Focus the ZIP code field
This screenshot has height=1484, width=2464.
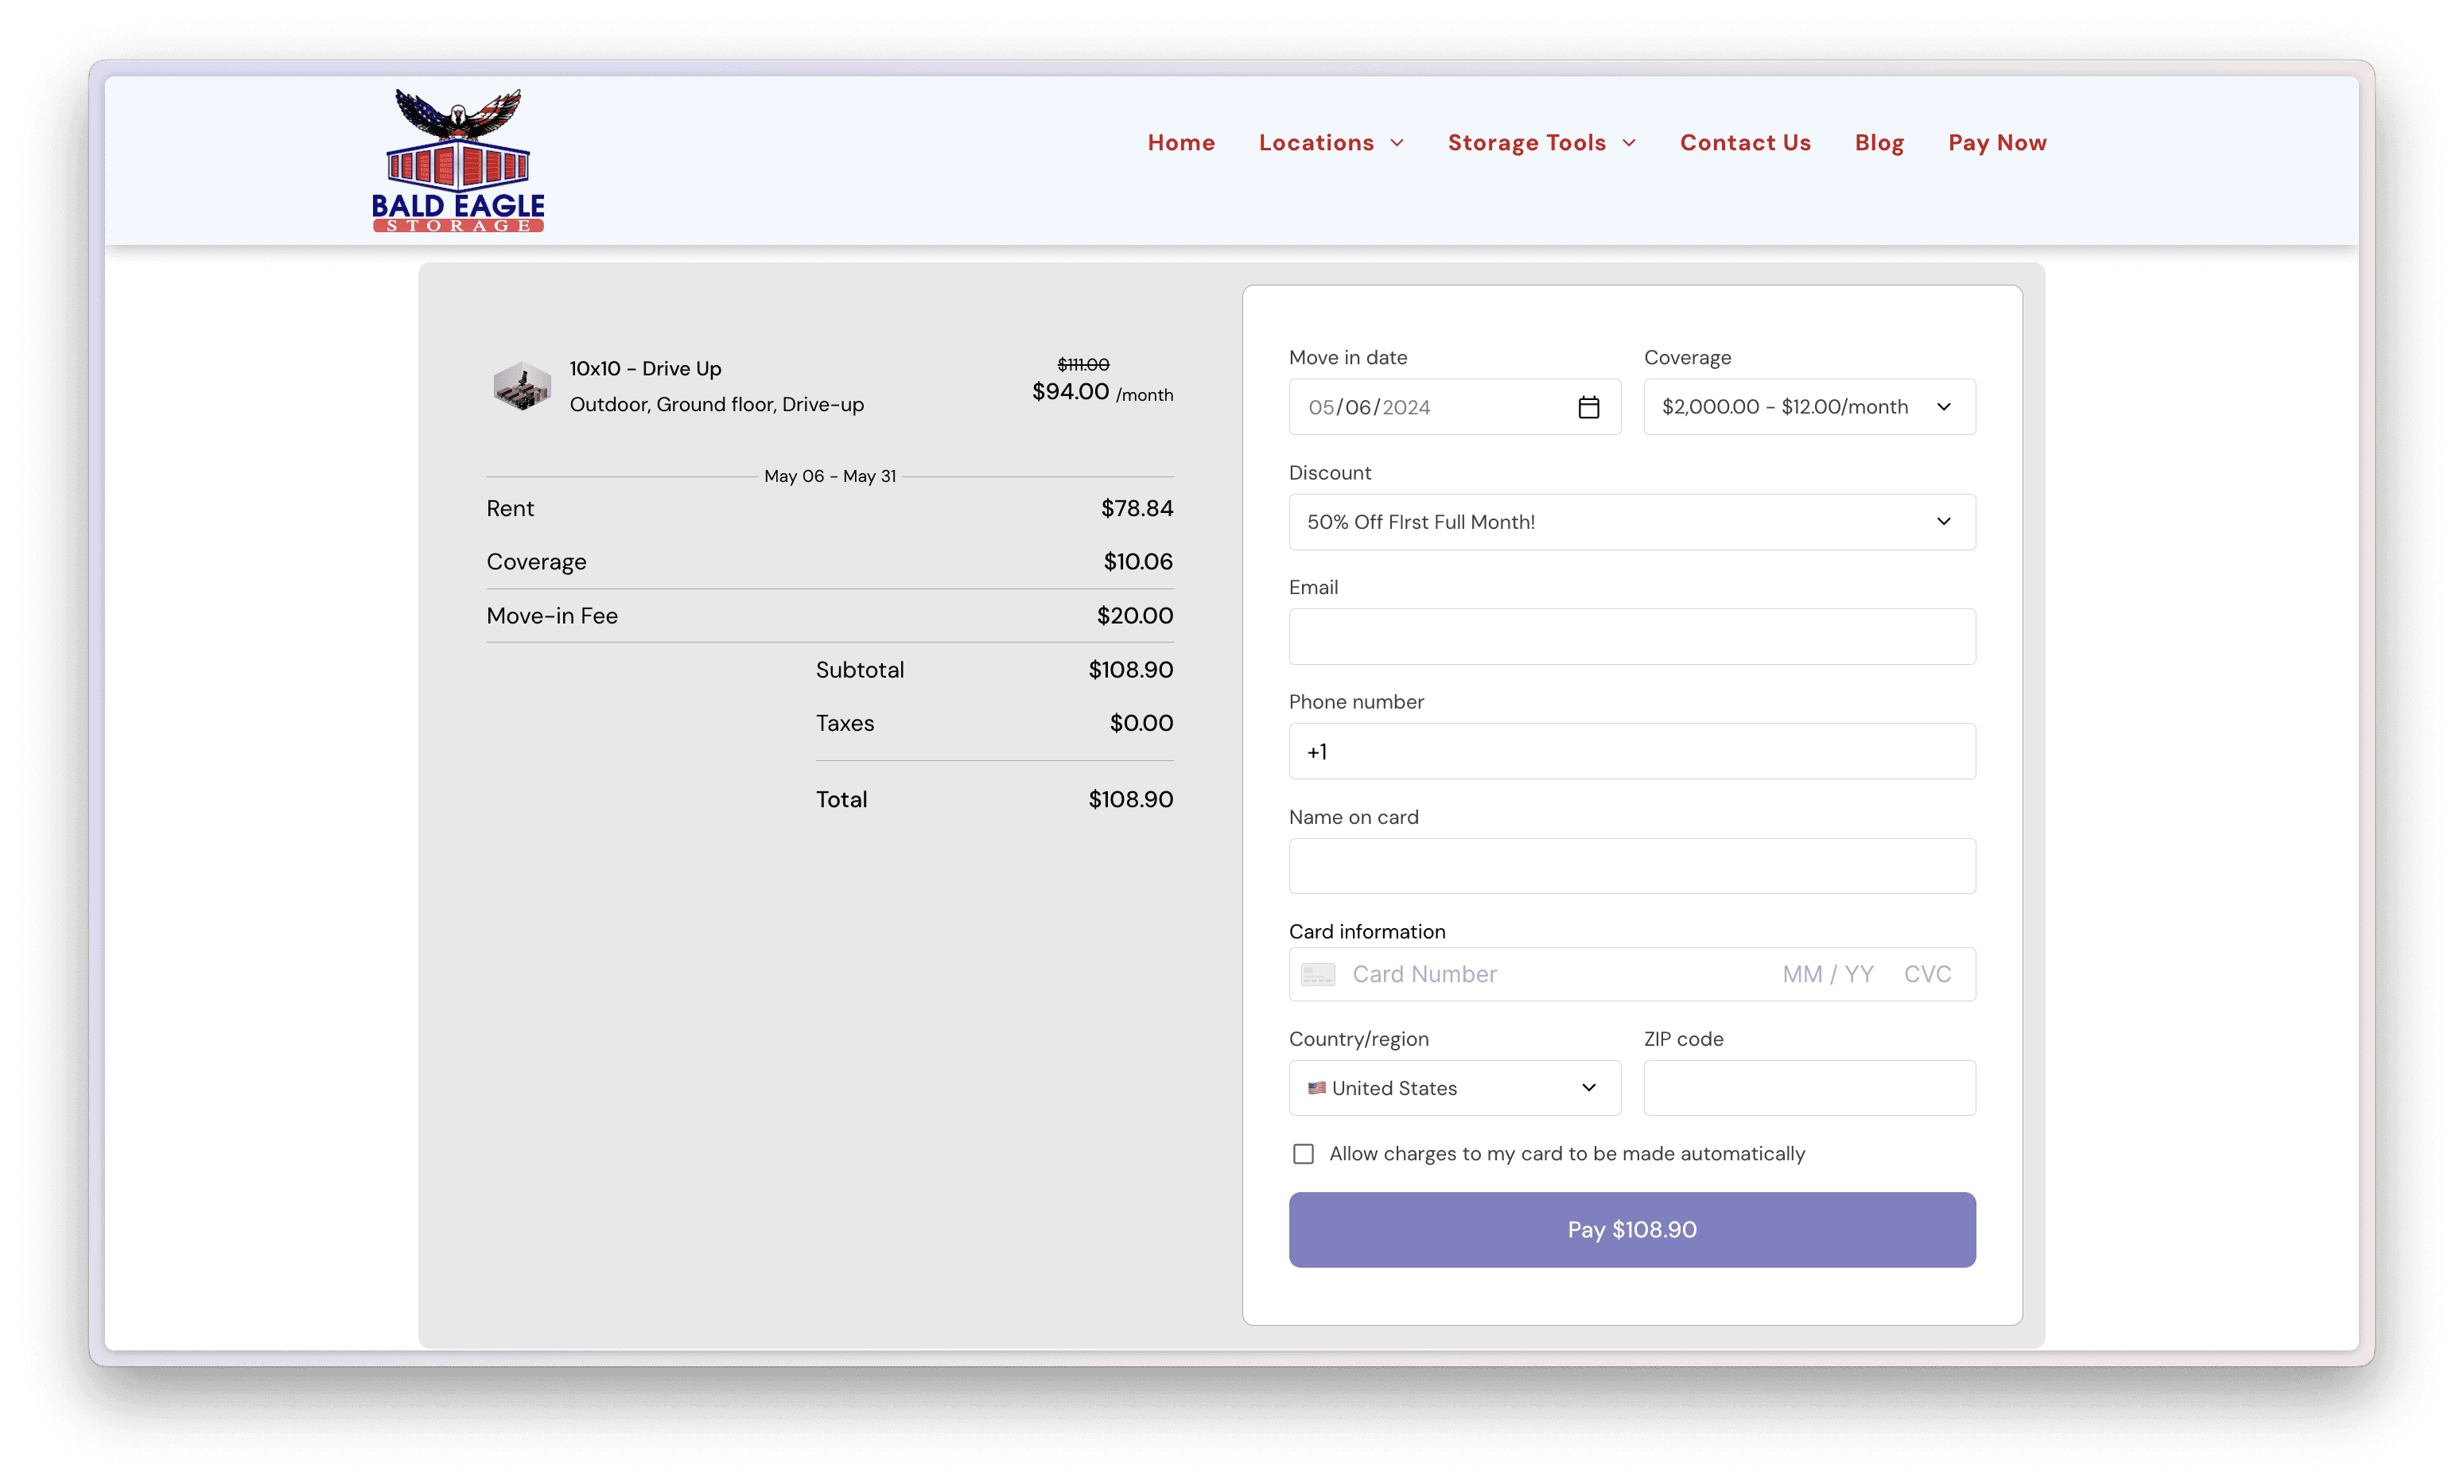[x=1808, y=1088]
